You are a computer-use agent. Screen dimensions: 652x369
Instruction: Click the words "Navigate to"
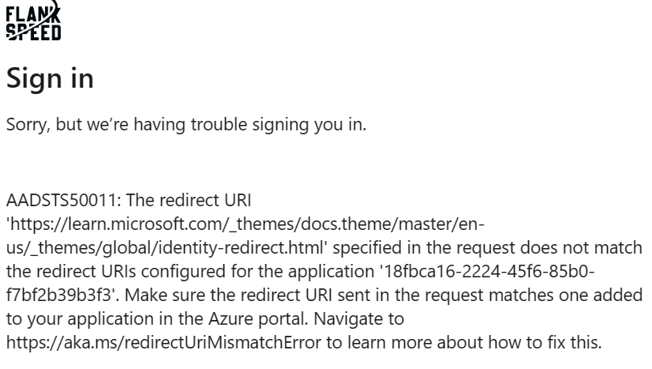[x=358, y=318]
